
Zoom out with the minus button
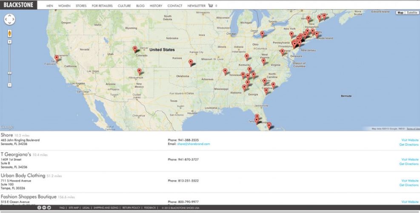pyautogui.click(x=9, y=85)
